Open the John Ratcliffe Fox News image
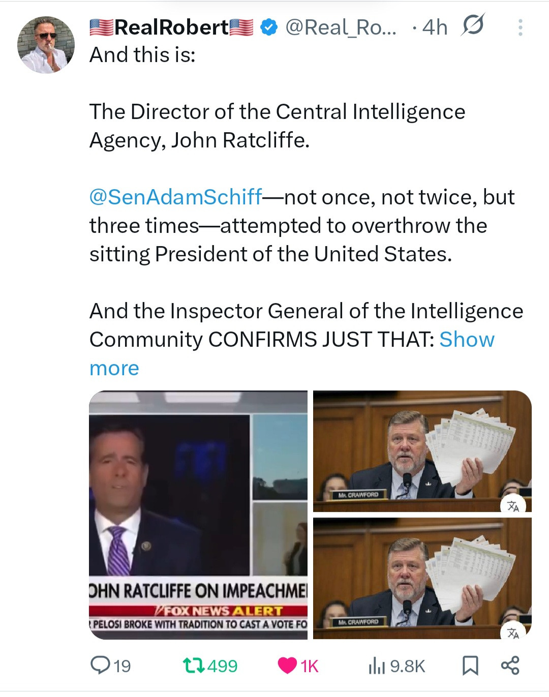The width and height of the screenshot is (549, 697). (198, 514)
